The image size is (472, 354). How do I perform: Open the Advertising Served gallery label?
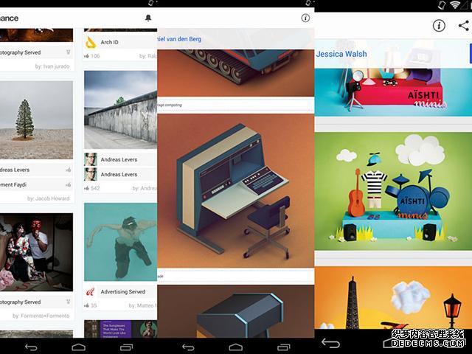pyautogui.click(x=122, y=291)
